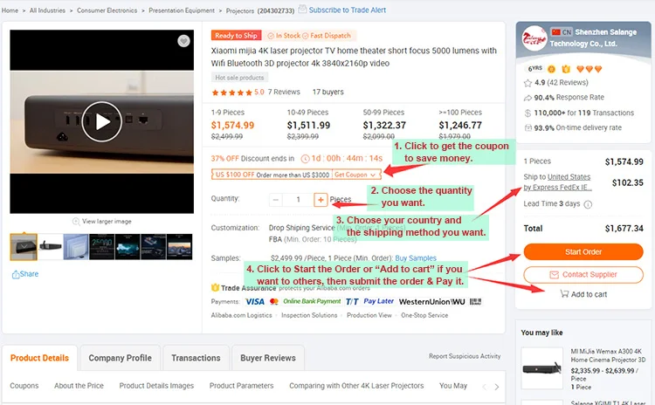Select the fifth product thumbnail

(128, 247)
